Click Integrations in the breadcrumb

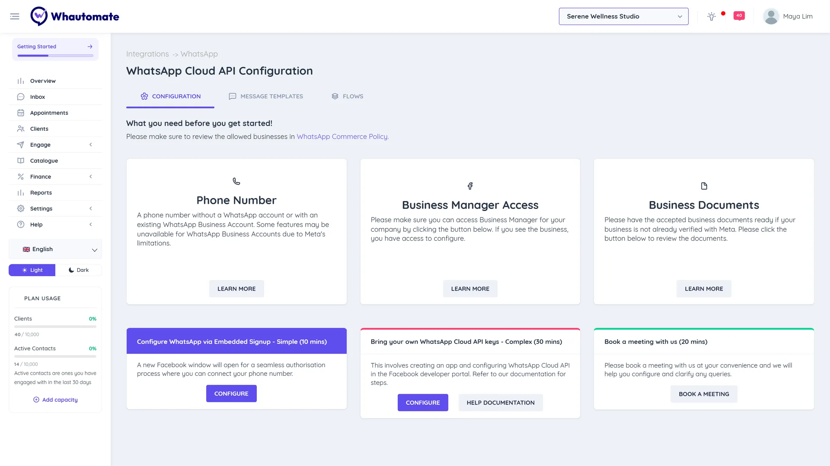[147, 54]
